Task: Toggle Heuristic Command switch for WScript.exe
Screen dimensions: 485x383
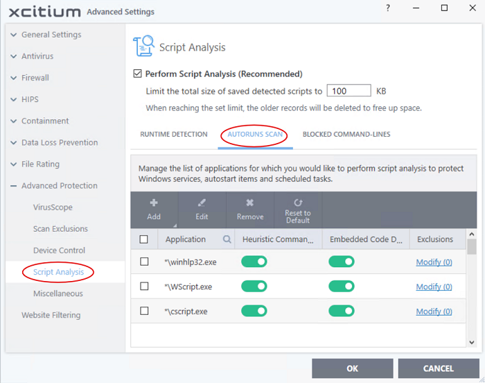Action: 254,287
